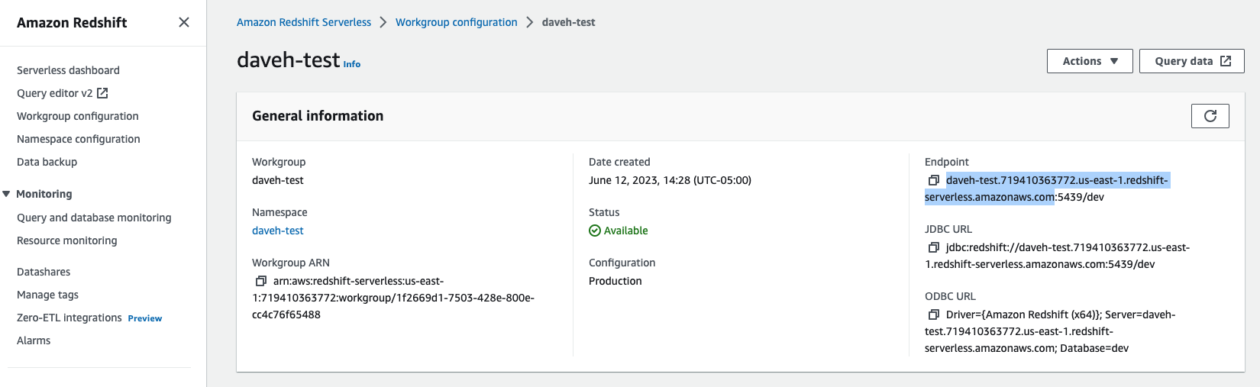
Task: Collapse the Monitoring section in sidebar
Action: 7,194
